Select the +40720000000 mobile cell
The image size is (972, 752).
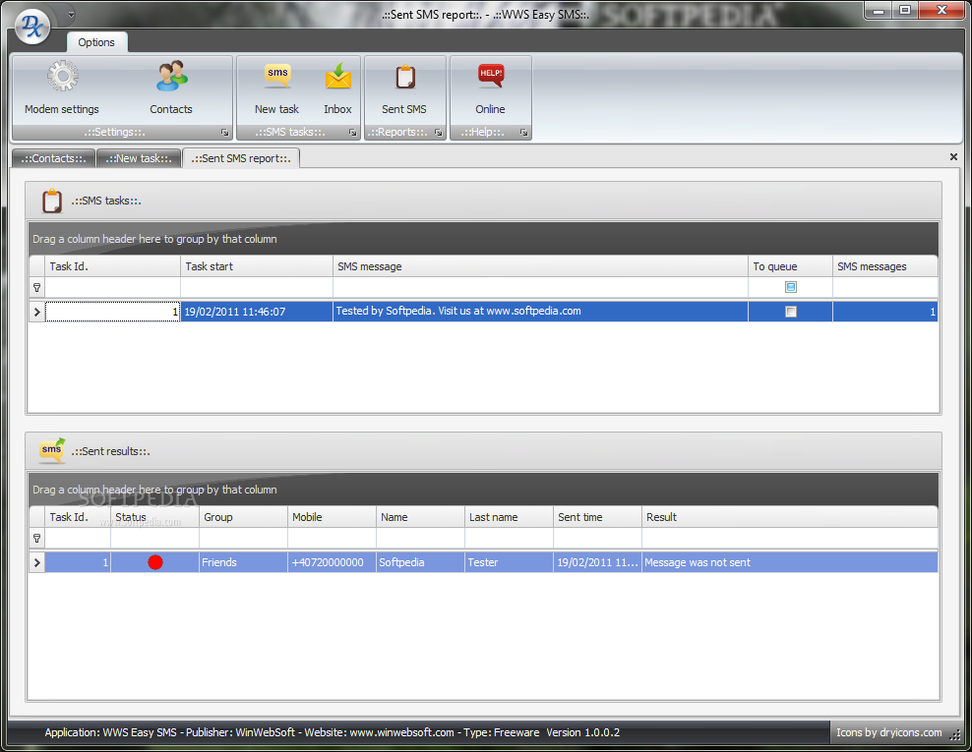pyautogui.click(x=333, y=562)
